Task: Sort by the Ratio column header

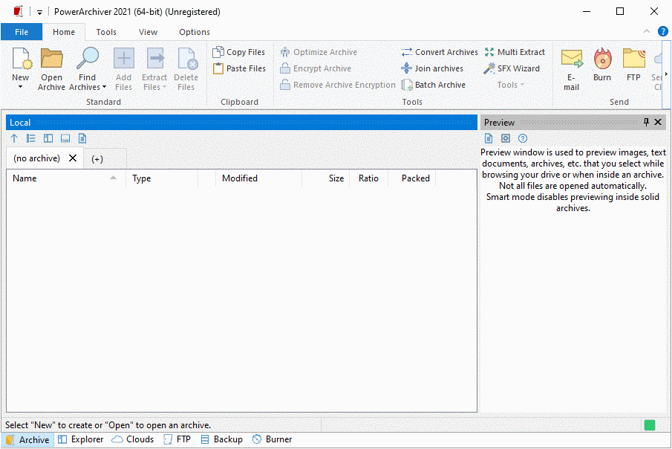Action: point(368,178)
